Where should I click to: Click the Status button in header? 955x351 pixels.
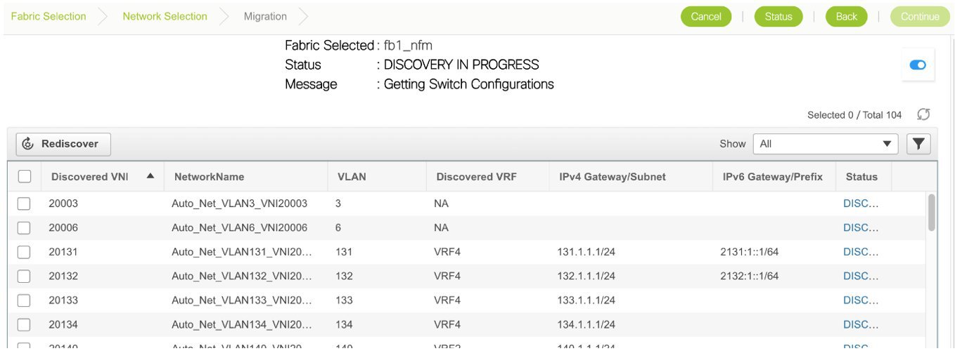tap(778, 17)
